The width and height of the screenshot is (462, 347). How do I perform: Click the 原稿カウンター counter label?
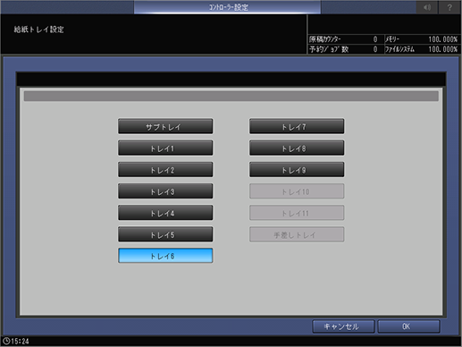click(325, 39)
